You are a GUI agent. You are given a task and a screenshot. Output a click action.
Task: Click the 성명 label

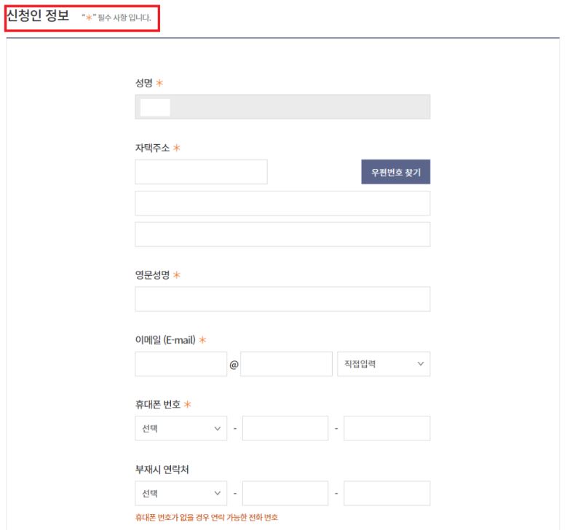tap(144, 83)
